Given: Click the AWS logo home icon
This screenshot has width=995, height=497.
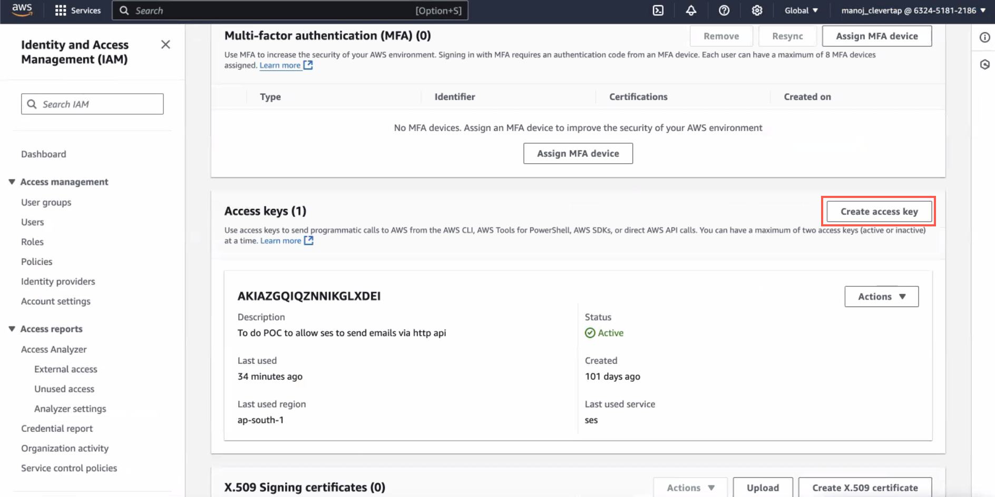Looking at the screenshot, I should 22,10.
